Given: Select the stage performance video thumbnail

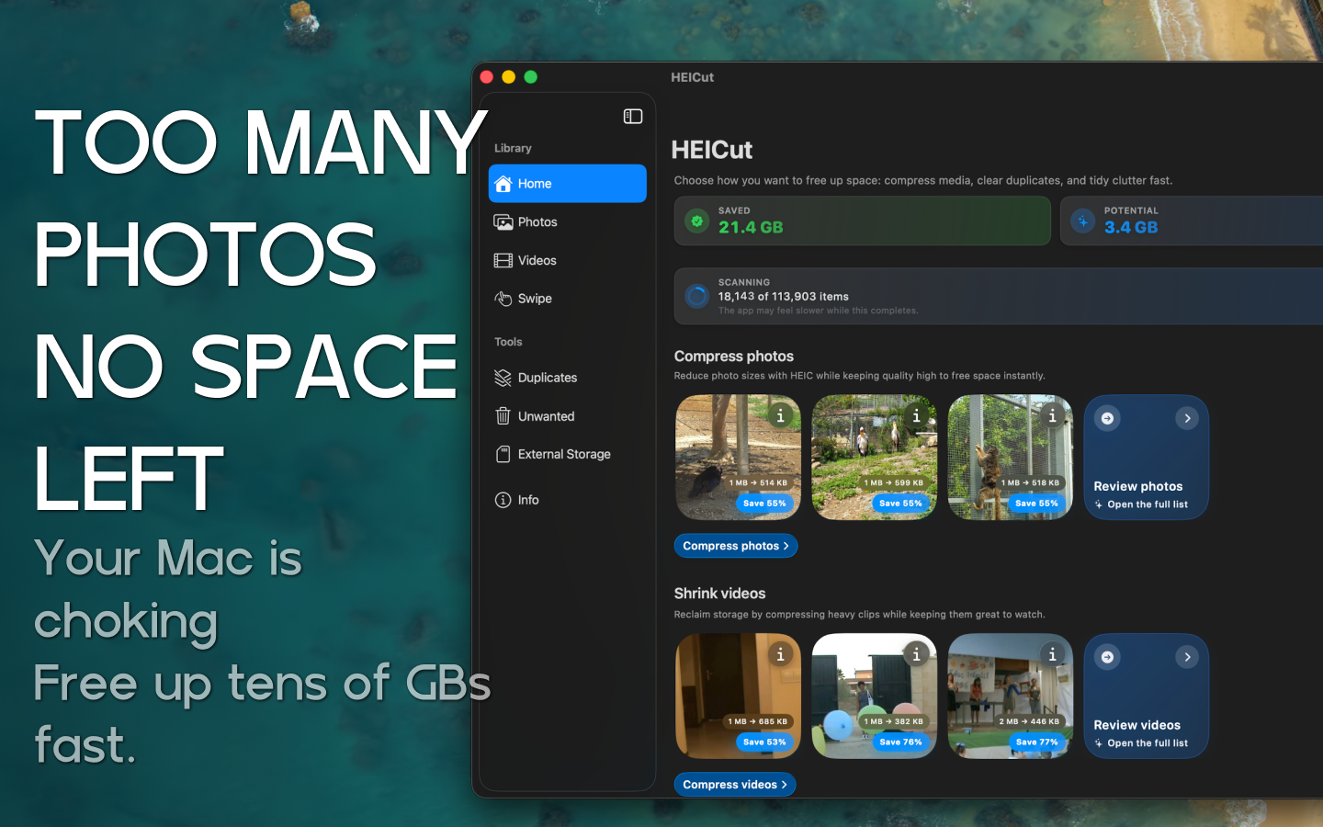Looking at the screenshot, I should click(1011, 697).
